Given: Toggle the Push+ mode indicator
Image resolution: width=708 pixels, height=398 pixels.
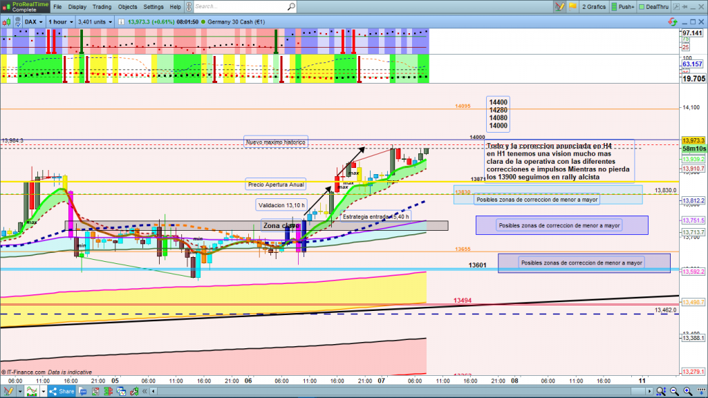Looking at the screenshot, I should pos(622,6).
